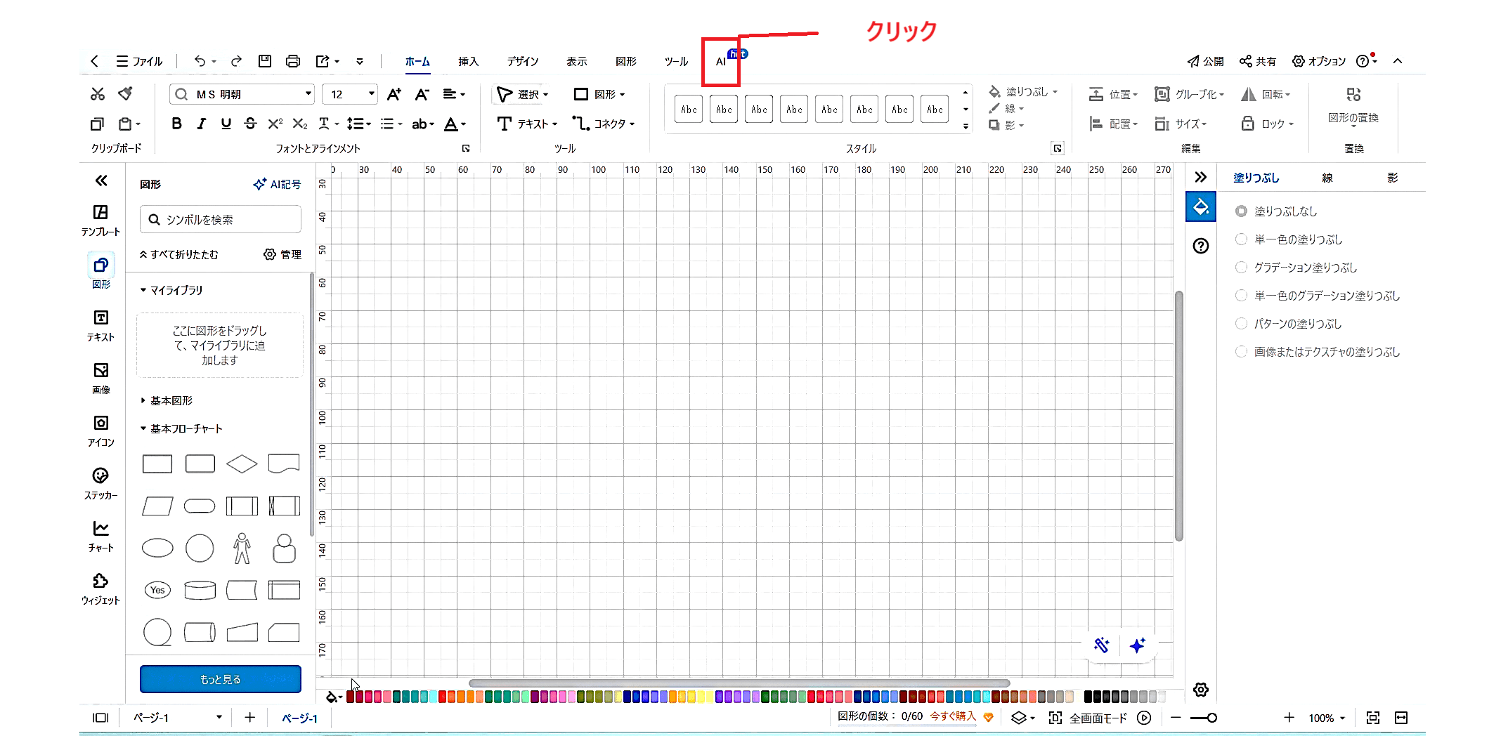This screenshot has height=736, width=1508.
Task: Select Pattern Fill radio option
Action: coord(1242,323)
